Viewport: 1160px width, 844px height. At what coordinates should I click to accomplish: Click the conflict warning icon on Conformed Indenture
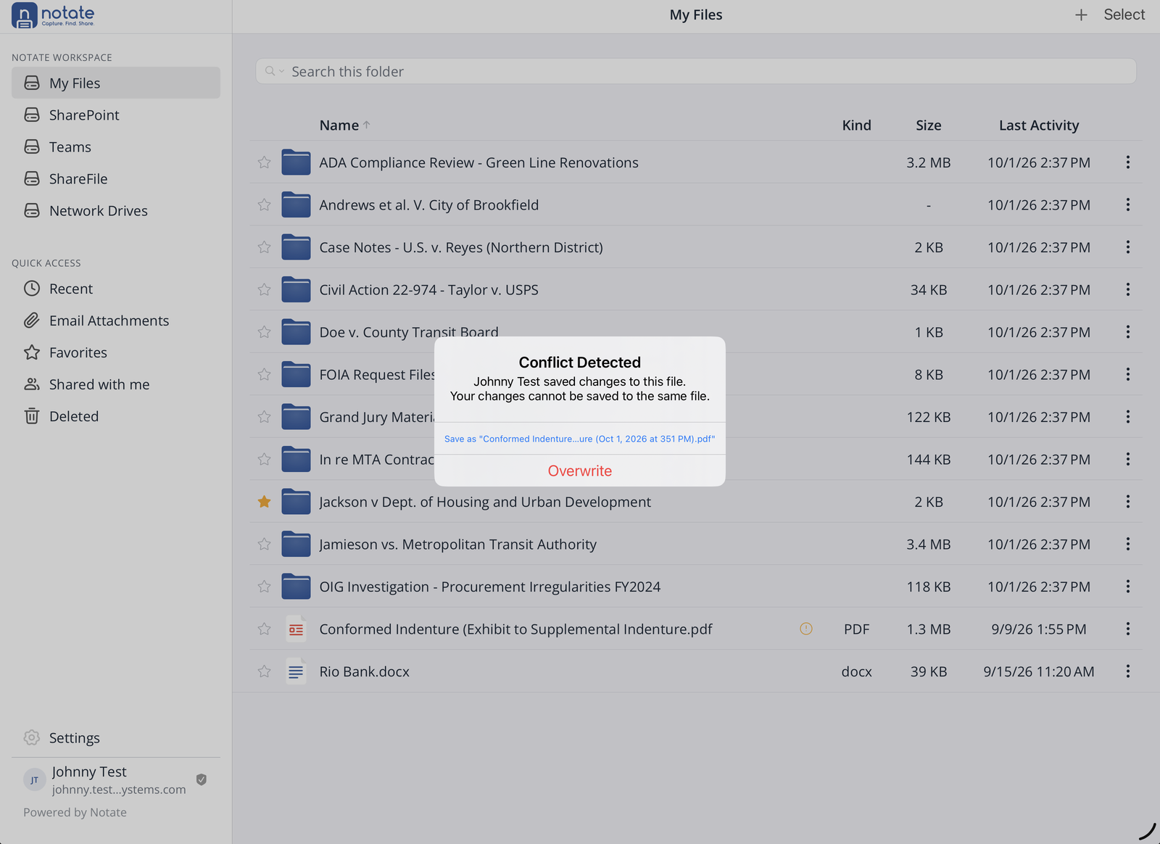click(805, 629)
